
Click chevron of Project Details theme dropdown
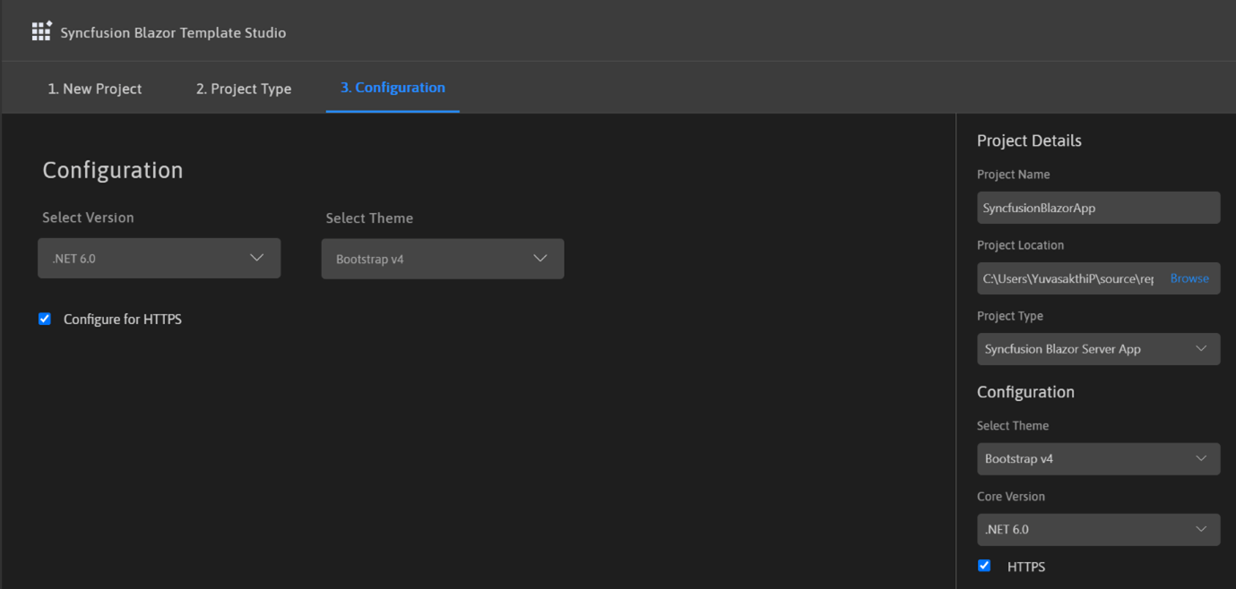click(x=1201, y=458)
